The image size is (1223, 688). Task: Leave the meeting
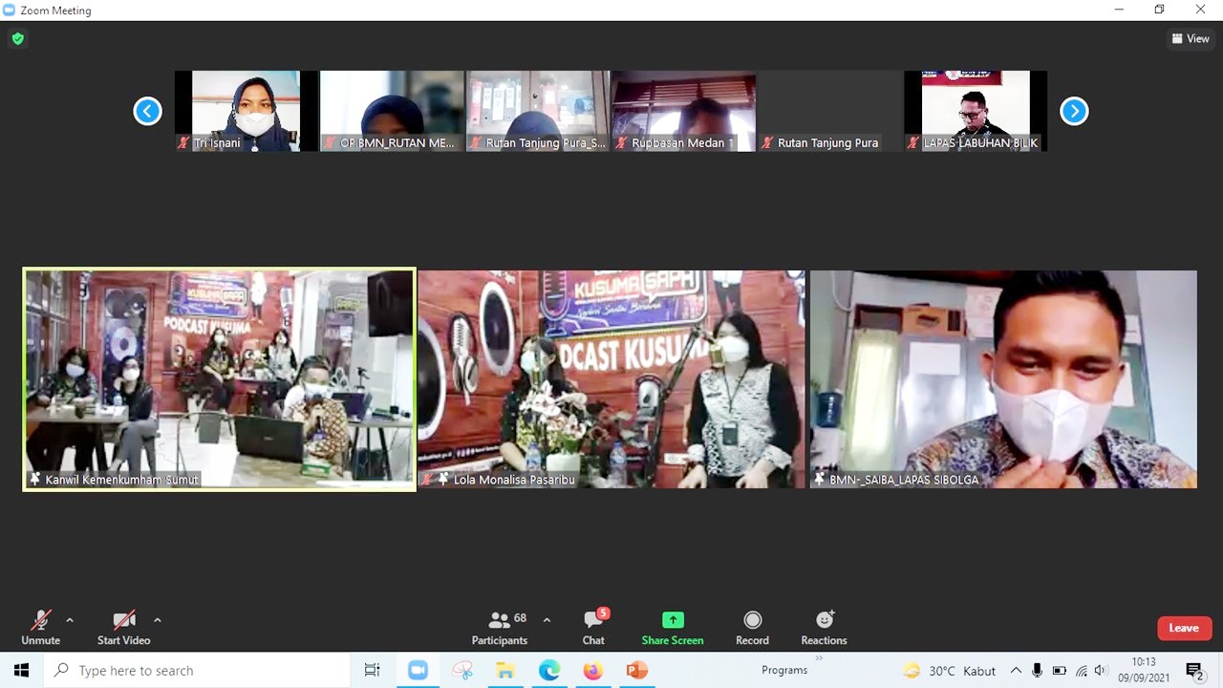click(x=1184, y=628)
